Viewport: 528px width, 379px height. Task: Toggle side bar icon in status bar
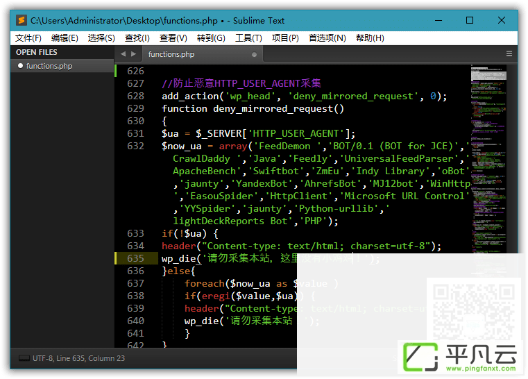24,358
